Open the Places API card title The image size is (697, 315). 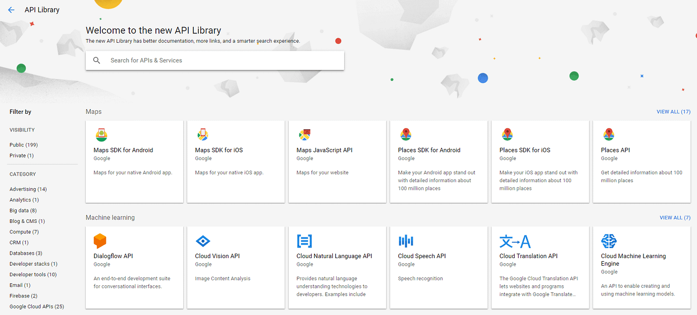coord(615,150)
